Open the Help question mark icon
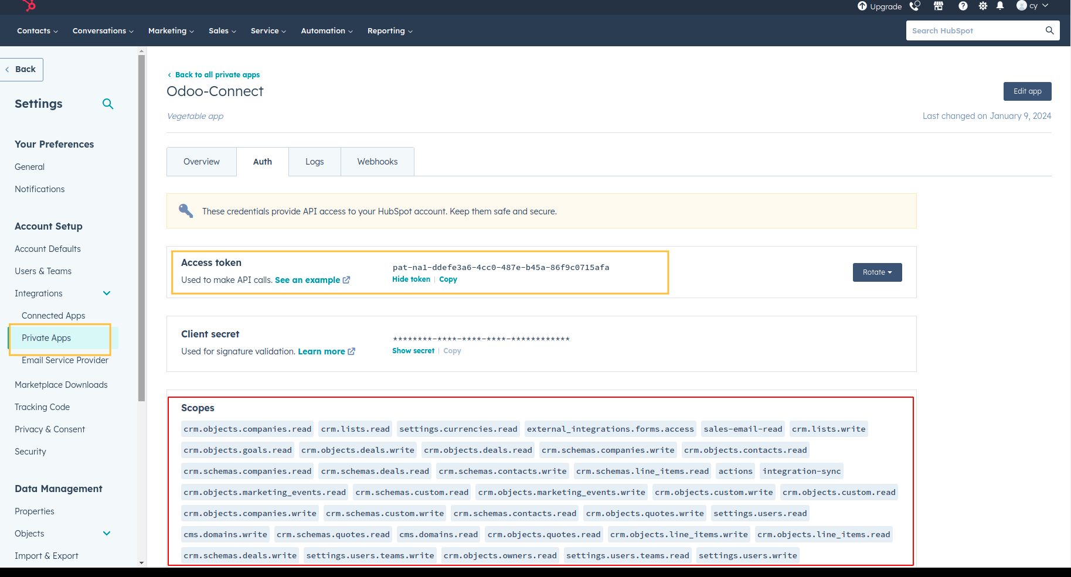The width and height of the screenshot is (1071, 577). (963, 6)
